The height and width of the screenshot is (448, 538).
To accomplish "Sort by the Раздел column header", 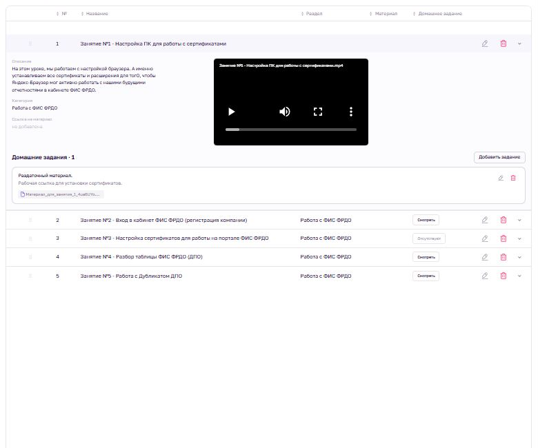I will (x=312, y=14).
